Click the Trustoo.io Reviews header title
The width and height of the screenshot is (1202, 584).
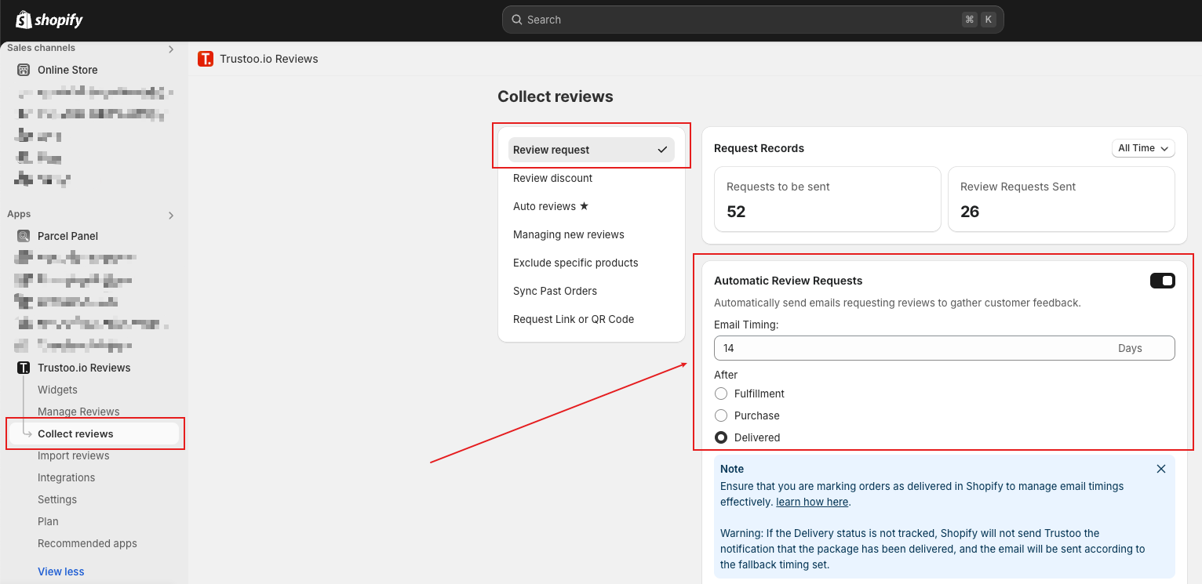point(269,59)
